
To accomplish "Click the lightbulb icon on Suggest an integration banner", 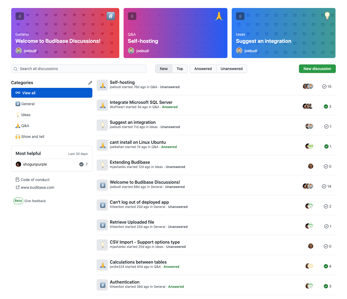I will [x=327, y=16].
